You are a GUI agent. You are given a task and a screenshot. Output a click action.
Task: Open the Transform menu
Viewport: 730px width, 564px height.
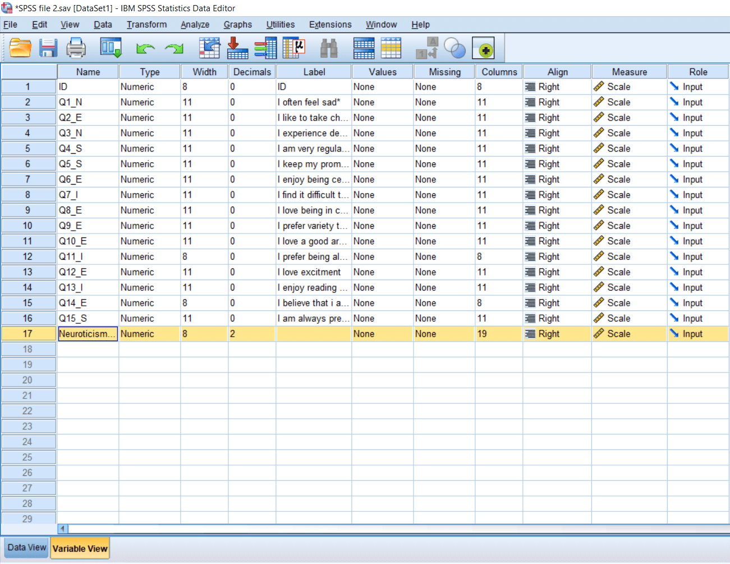click(x=146, y=25)
